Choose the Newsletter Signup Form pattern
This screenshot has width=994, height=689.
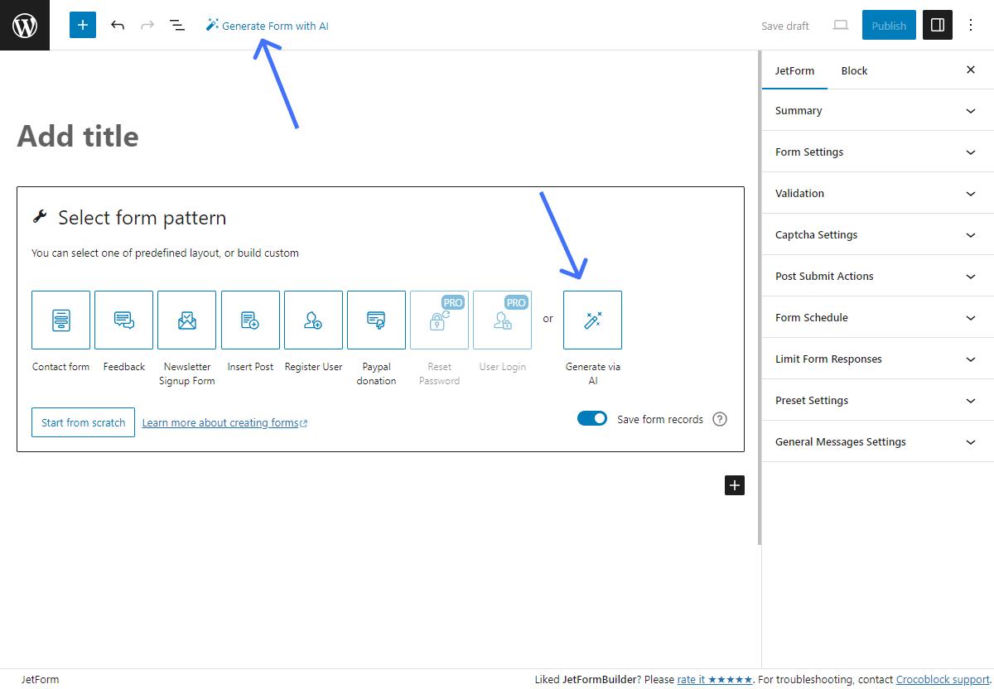(186, 320)
